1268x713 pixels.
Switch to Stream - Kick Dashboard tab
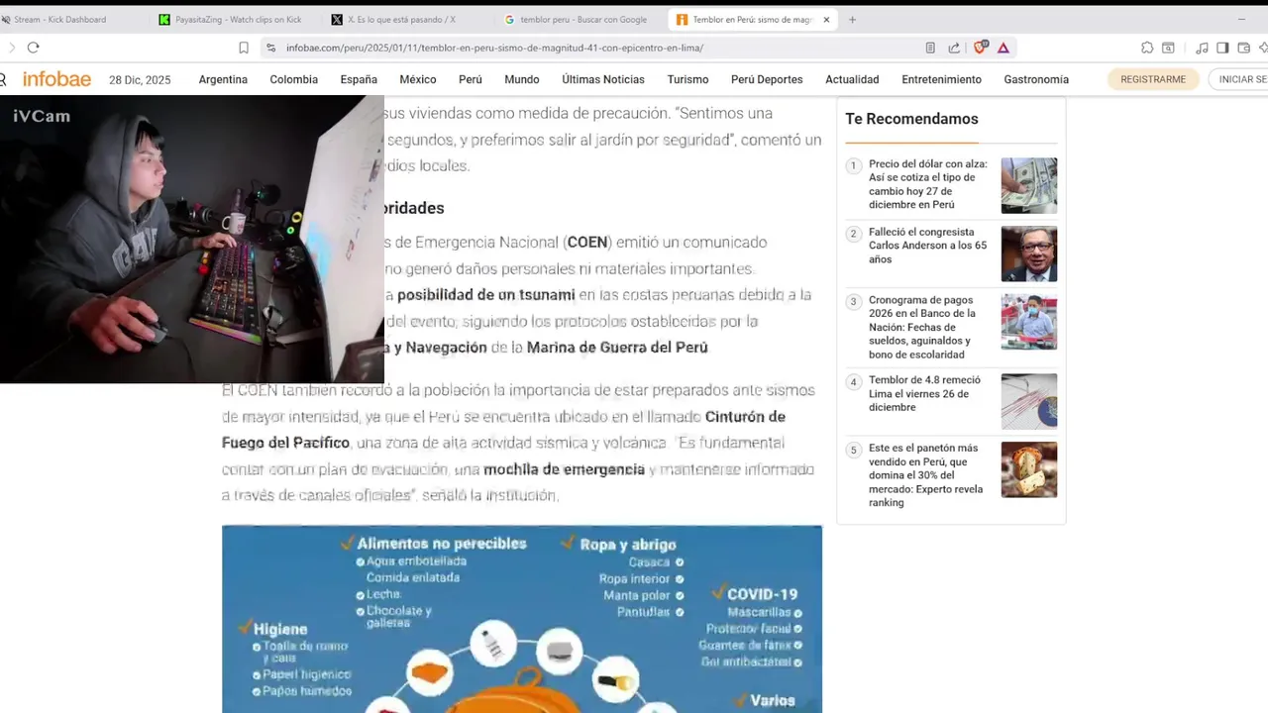(x=69, y=19)
